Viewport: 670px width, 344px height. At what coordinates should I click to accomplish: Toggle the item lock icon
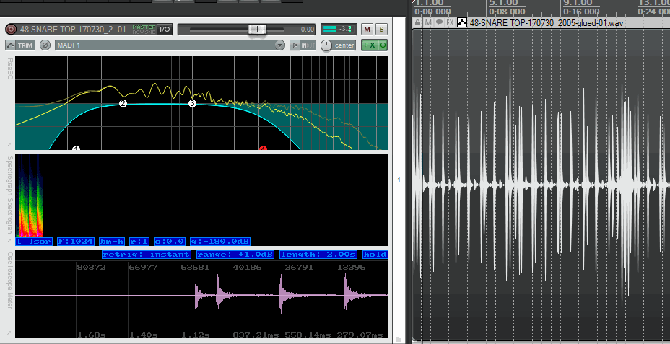tap(418, 22)
